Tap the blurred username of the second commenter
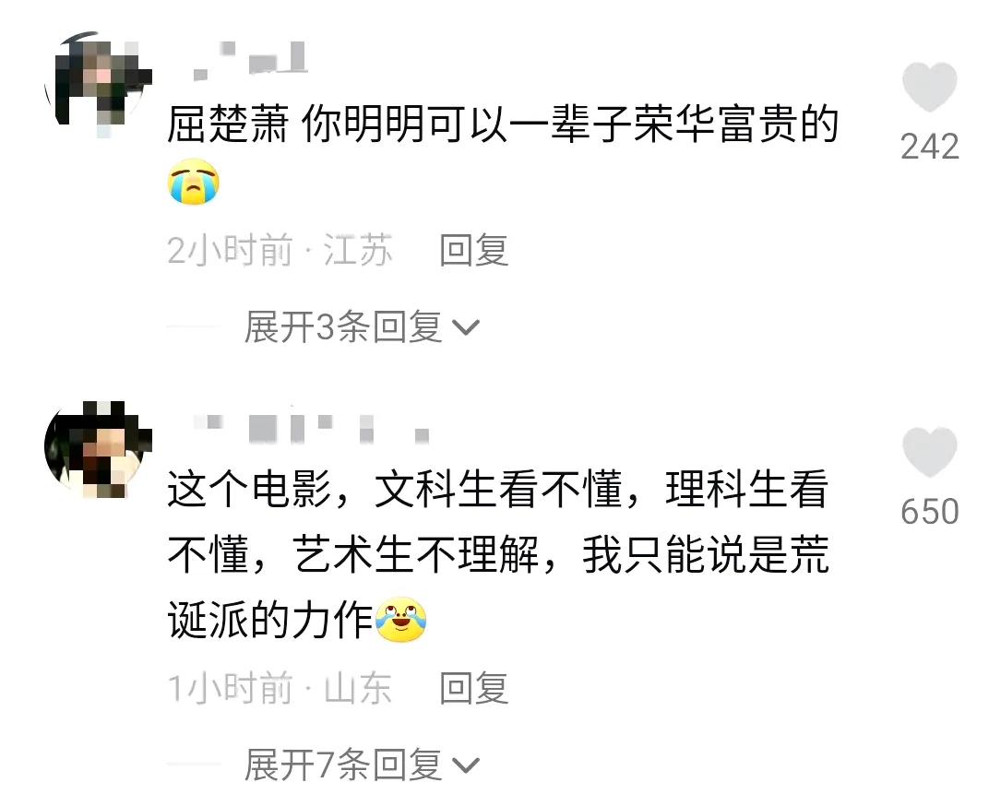This screenshot has width=989, height=806. (310, 428)
